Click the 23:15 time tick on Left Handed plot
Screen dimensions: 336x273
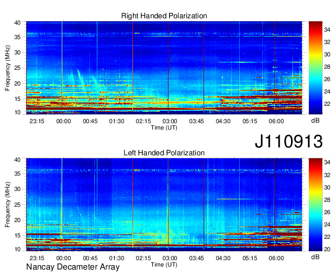37,258
